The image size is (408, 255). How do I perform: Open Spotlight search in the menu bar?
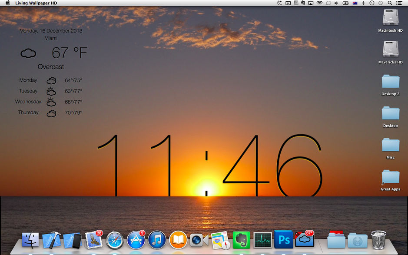click(x=389, y=3)
